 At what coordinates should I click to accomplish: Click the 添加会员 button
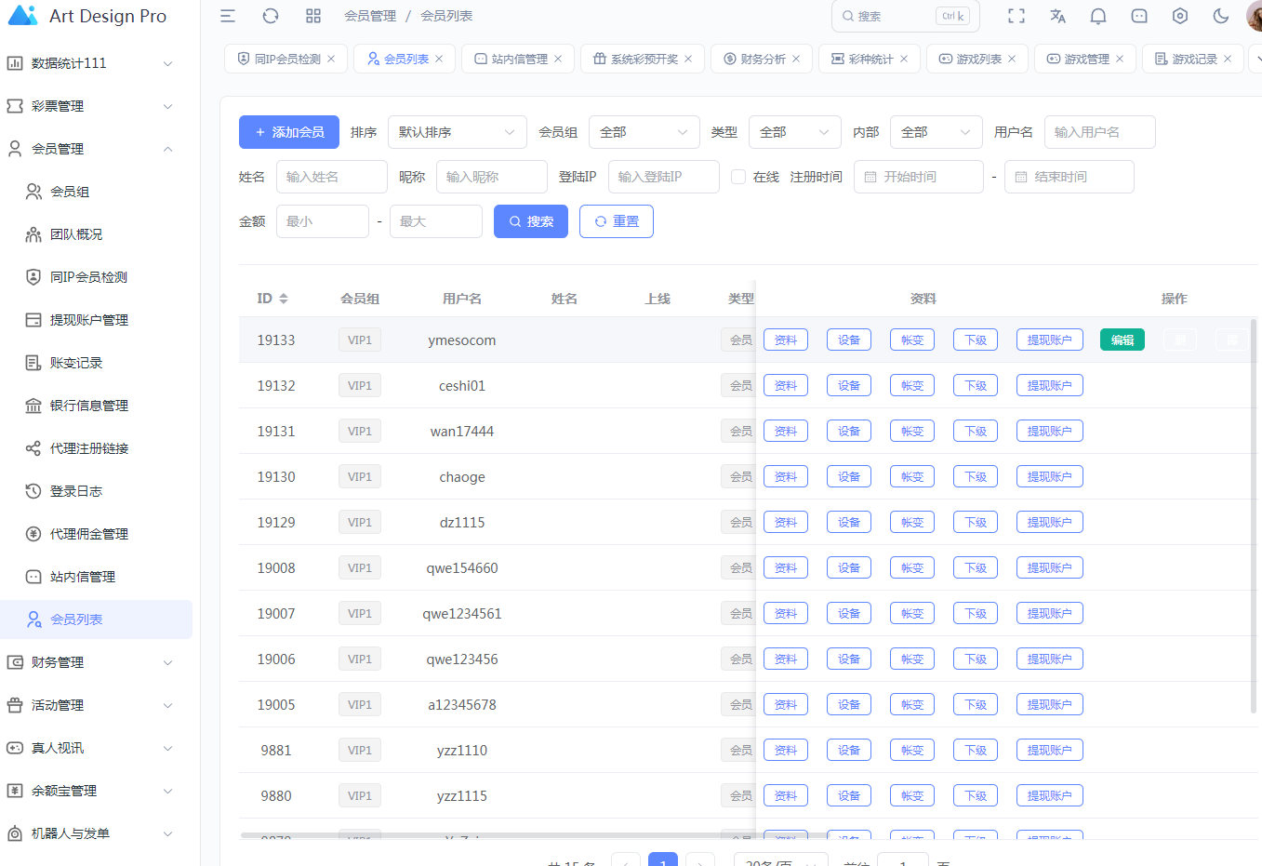tap(289, 132)
